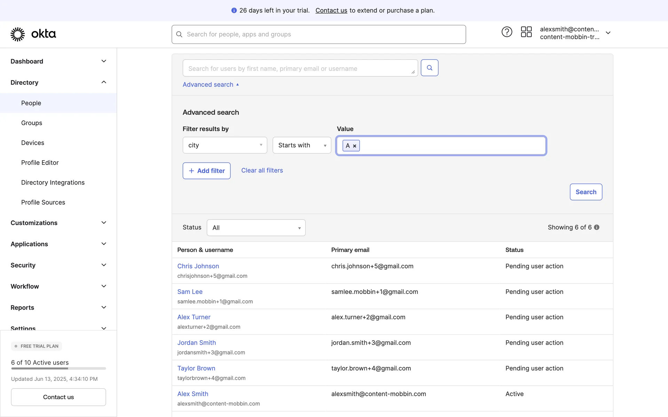Focus the global people, apps and groups search
This screenshot has width=668, height=417.
(318, 34)
